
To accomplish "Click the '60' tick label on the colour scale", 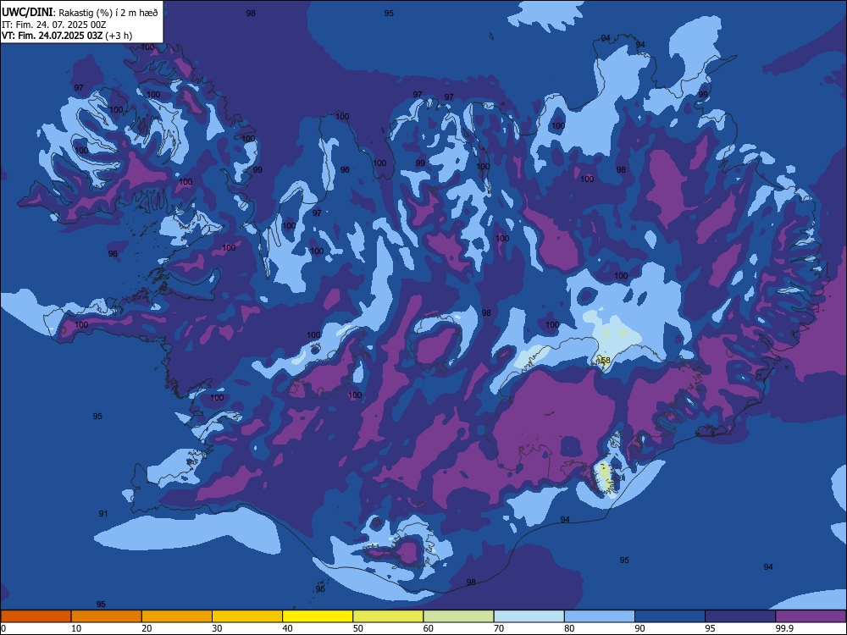I will (429, 628).
